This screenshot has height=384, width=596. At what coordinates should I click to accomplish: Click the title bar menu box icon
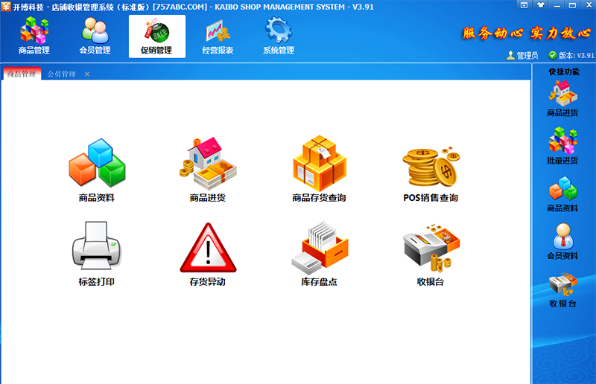click(x=524, y=5)
